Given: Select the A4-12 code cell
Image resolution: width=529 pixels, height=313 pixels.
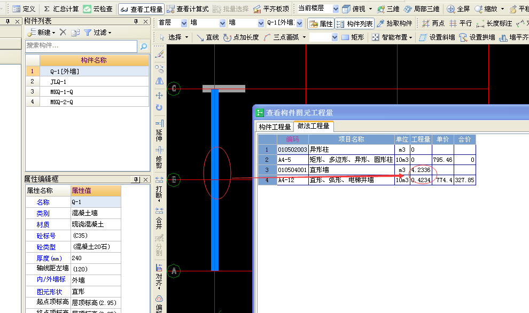Looking at the screenshot, I should [292, 180].
